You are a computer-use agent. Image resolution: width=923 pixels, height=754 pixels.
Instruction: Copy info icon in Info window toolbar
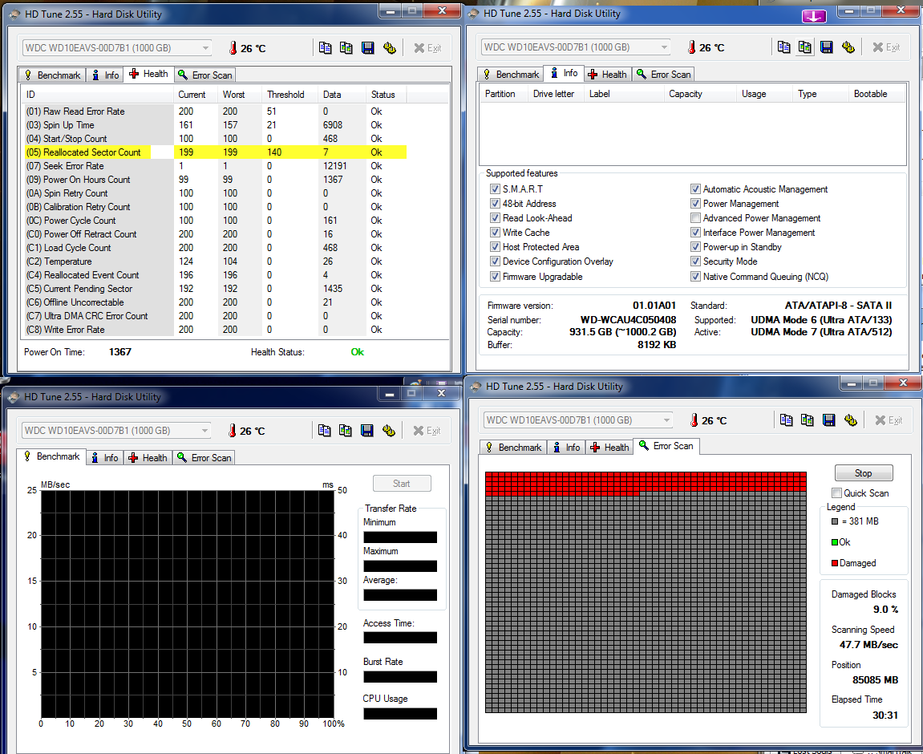tap(783, 47)
